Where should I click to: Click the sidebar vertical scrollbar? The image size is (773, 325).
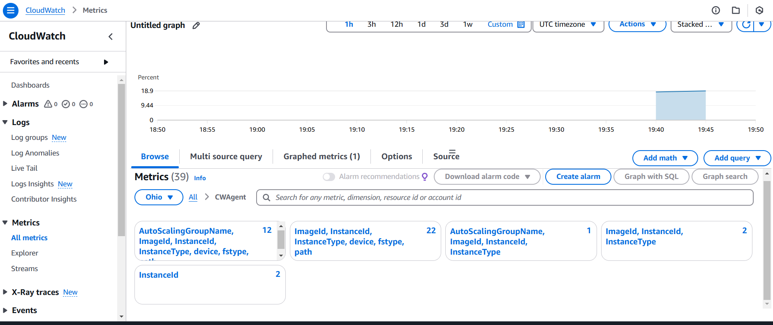click(121, 160)
